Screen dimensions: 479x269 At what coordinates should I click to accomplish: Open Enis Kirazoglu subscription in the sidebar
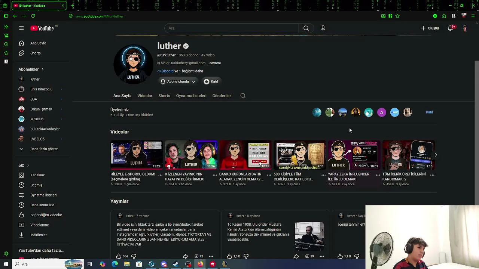click(x=41, y=89)
